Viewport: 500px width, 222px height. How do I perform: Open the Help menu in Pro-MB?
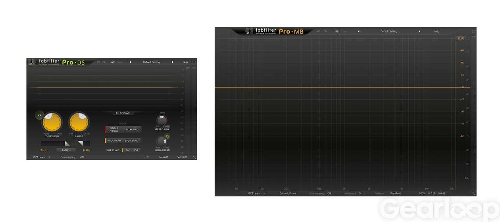click(x=437, y=31)
